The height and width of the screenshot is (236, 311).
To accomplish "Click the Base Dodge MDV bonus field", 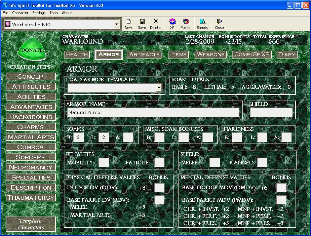I will pyautogui.click(x=281, y=188).
